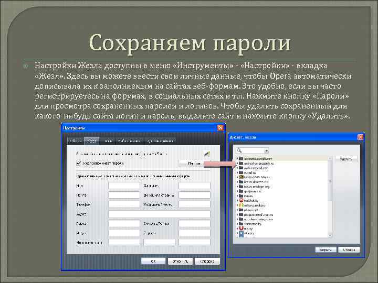Click the Индекс input field
Viewport: 378px width, 283px height.
click(124, 233)
